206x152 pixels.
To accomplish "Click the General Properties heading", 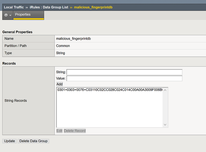I will [x=17, y=32].
